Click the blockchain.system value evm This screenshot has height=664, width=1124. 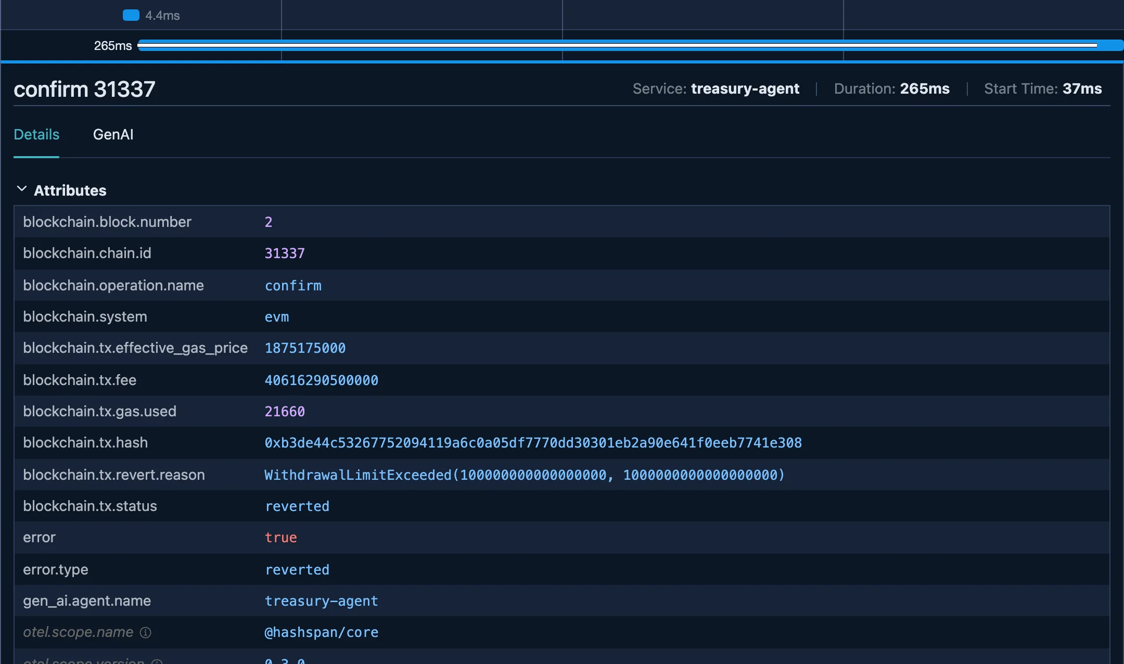[x=277, y=317]
